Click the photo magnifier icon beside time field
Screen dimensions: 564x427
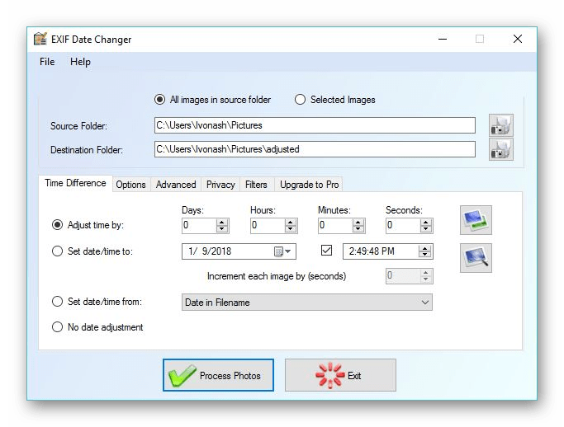coord(476,258)
